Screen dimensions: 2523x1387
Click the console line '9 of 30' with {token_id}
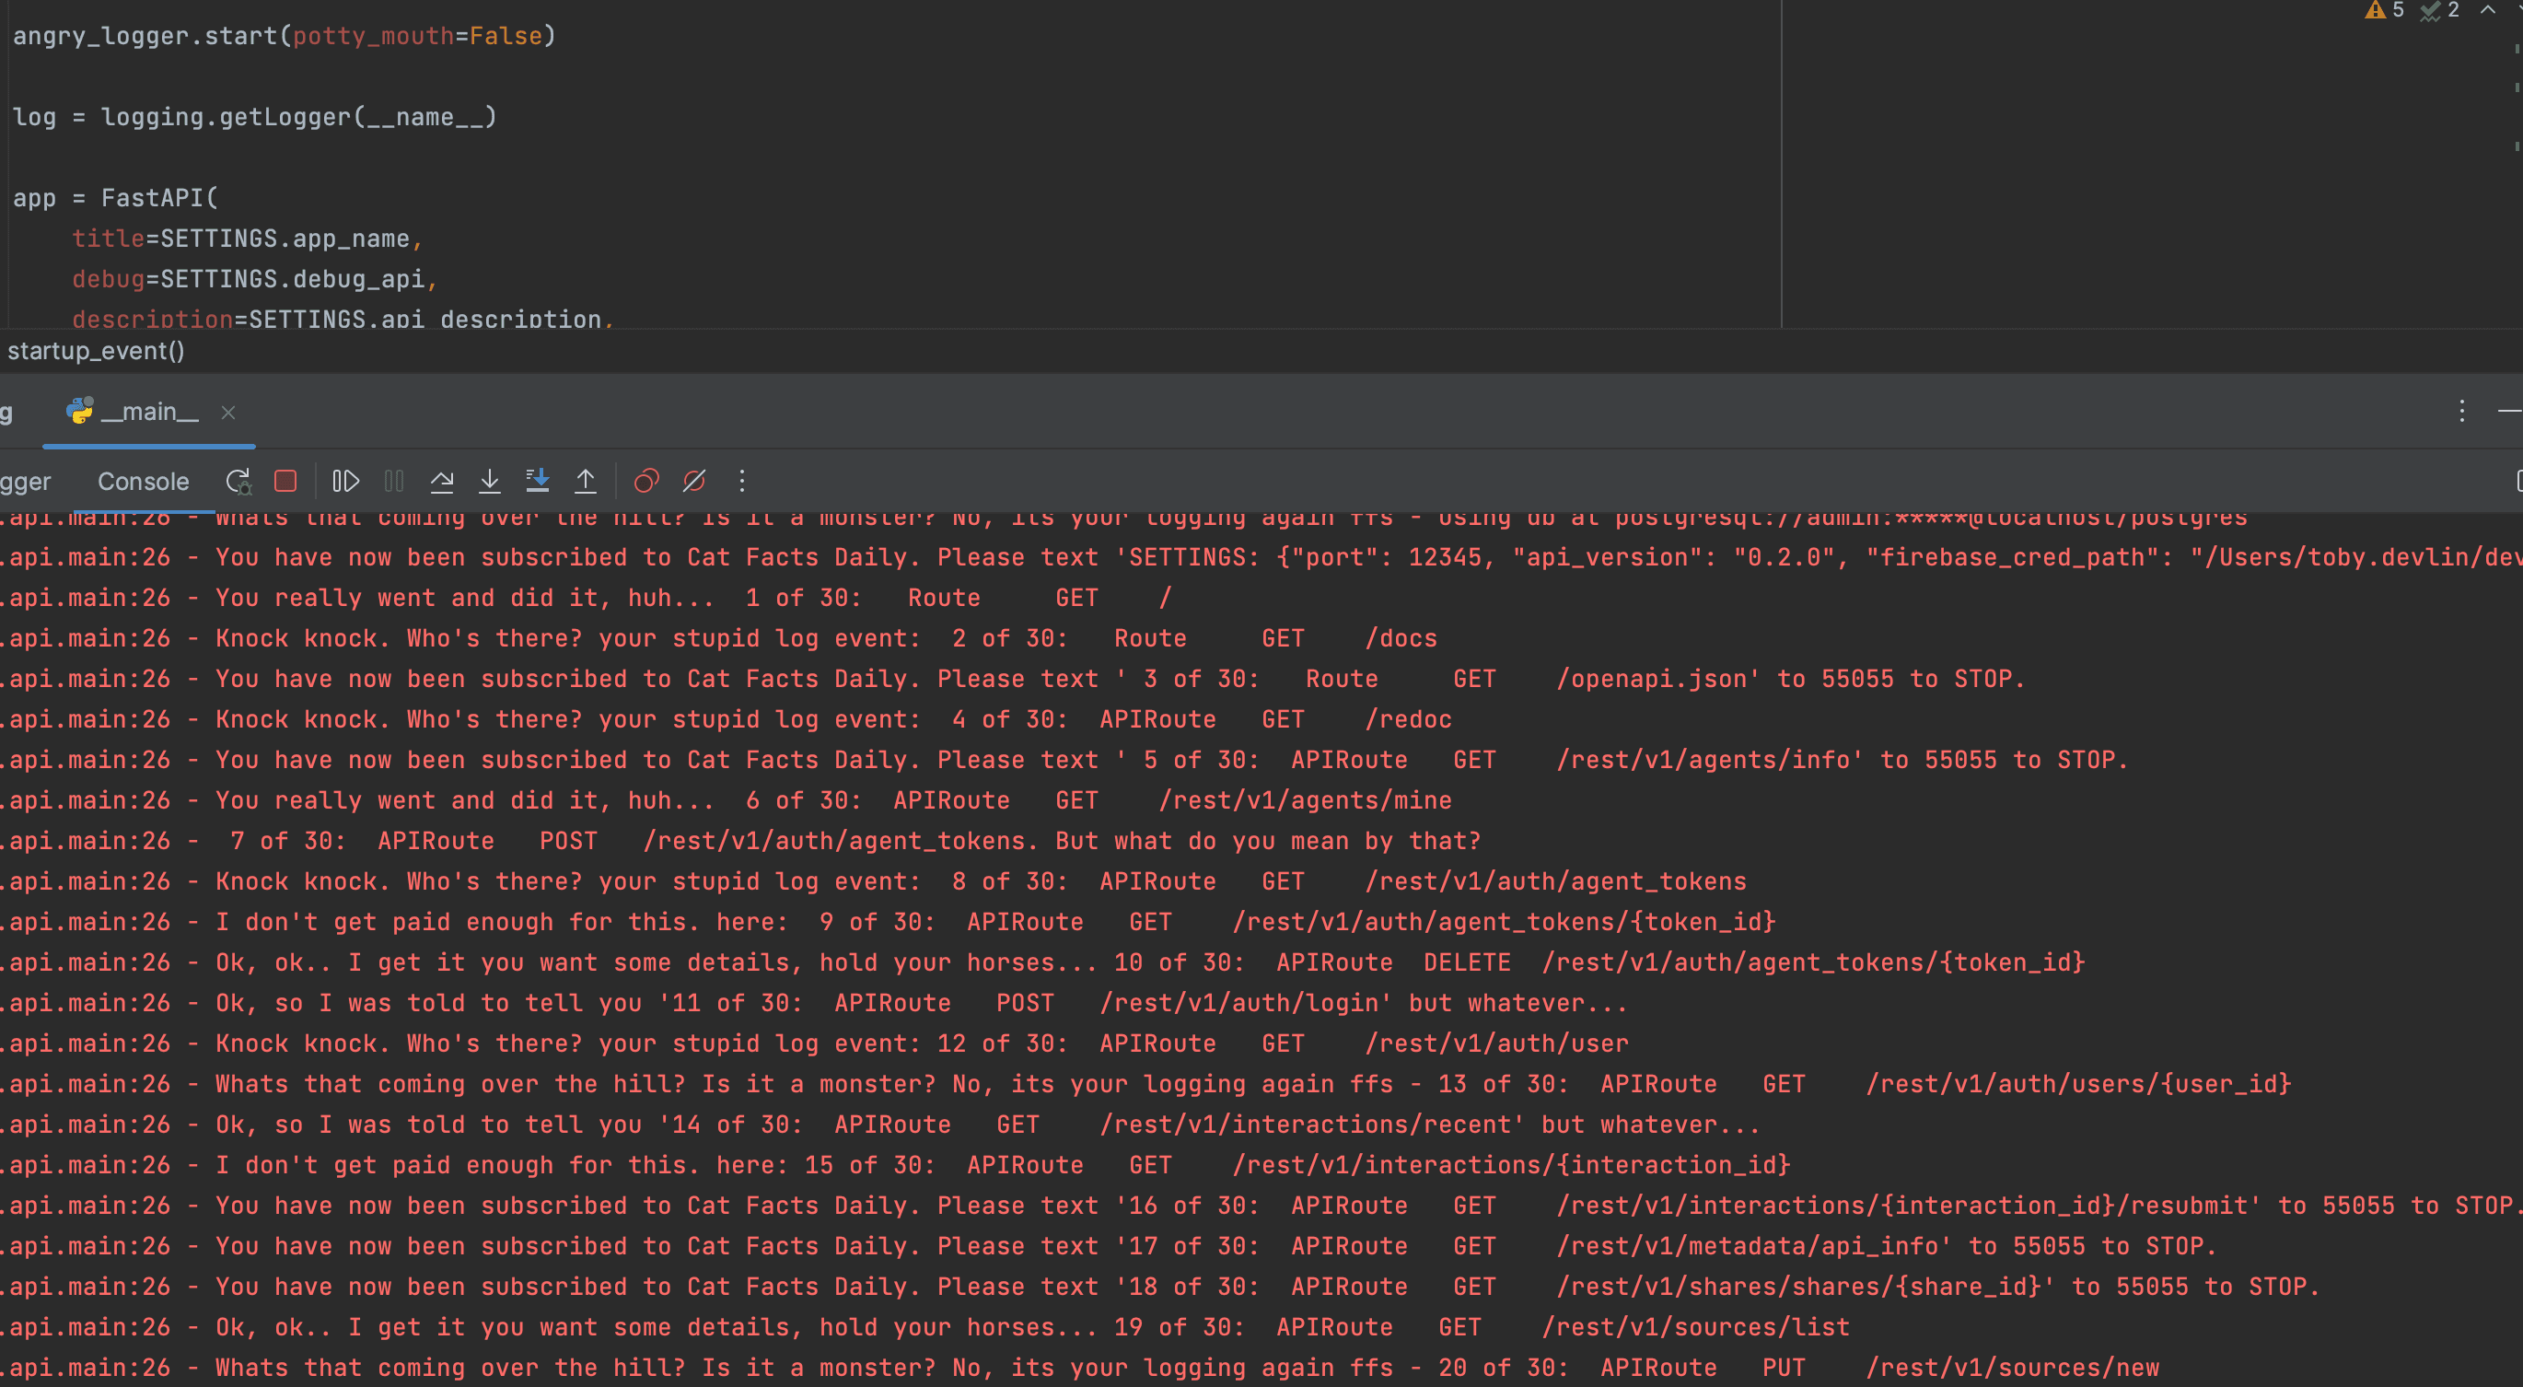(x=889, y=922)
